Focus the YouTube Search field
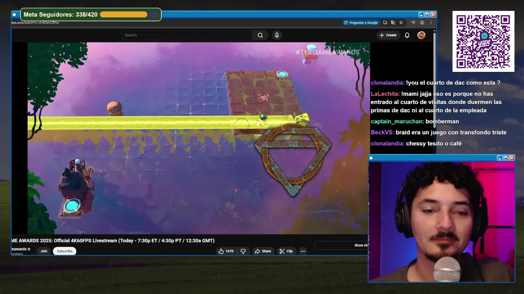The image size is (524, 294). point(187,35)
